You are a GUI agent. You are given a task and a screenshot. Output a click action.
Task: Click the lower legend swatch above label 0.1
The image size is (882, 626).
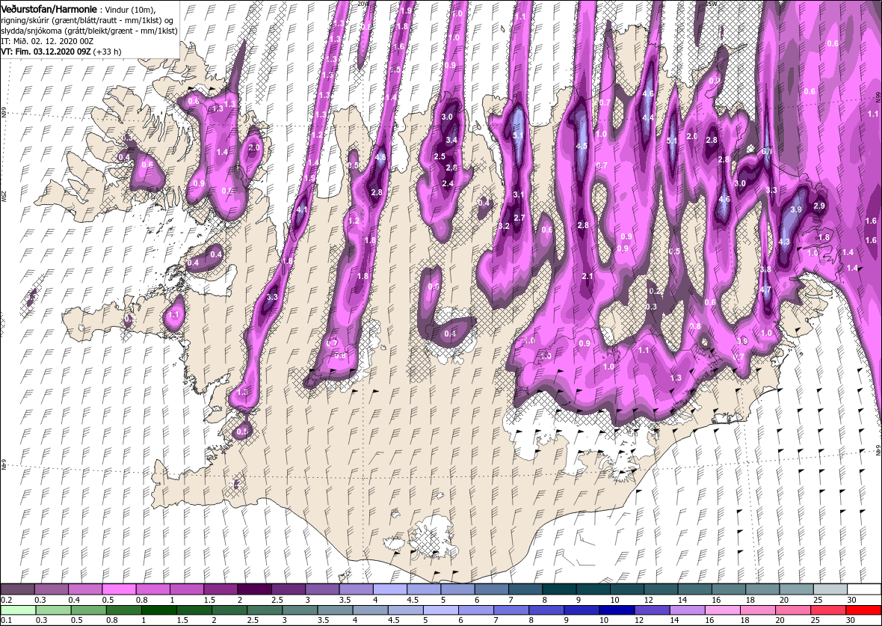(x=19, y=611)
